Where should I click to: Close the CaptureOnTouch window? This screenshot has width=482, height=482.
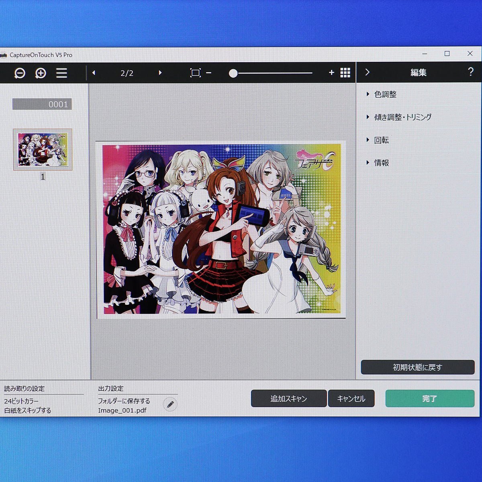[470, 53]
